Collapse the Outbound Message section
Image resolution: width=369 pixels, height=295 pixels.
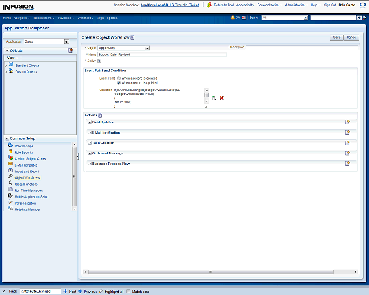(89, 153)
